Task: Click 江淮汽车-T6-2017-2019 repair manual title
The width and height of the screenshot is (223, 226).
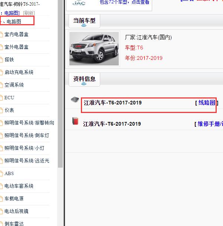Action: 112,124
